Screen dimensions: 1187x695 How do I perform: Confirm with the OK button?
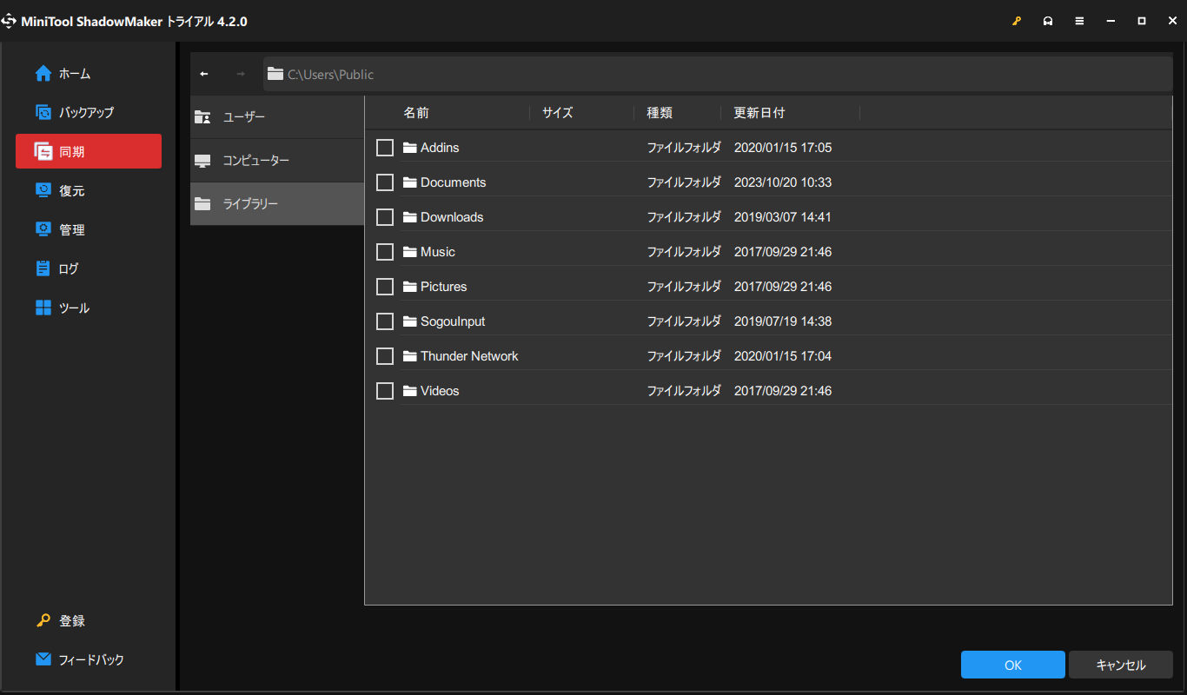pos(1013,665)
